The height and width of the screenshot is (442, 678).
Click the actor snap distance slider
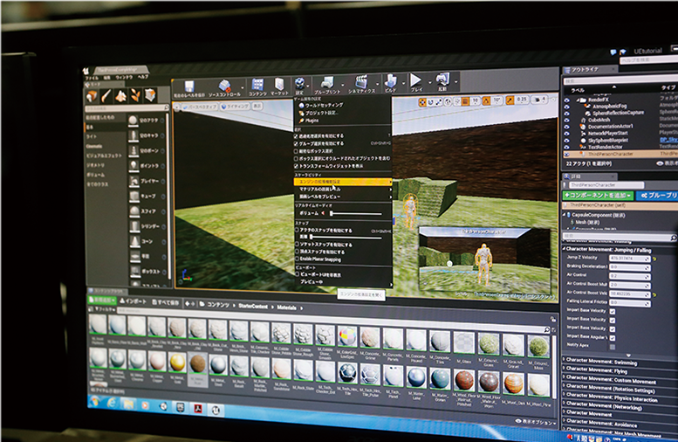(x=346, y=238)
